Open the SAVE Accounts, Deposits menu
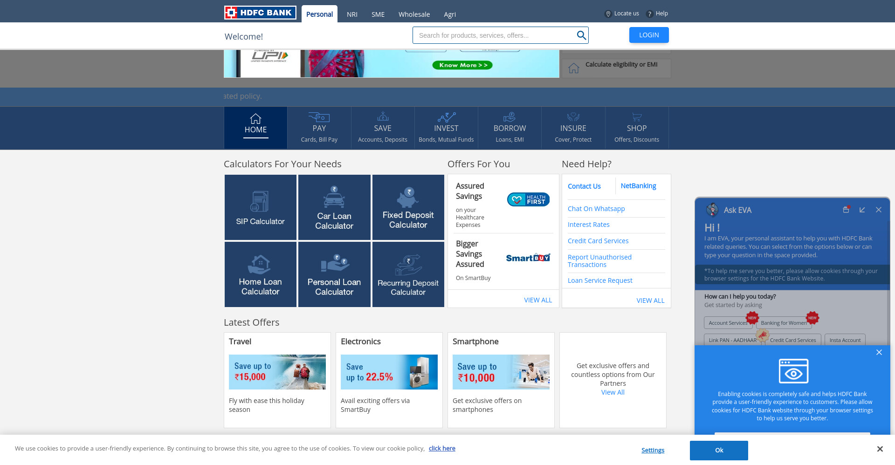The width and height of the screenshot is (895, 465). (383, 128)
